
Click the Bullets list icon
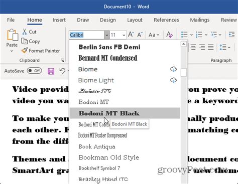pyautogui.click(x=184, y=35)
